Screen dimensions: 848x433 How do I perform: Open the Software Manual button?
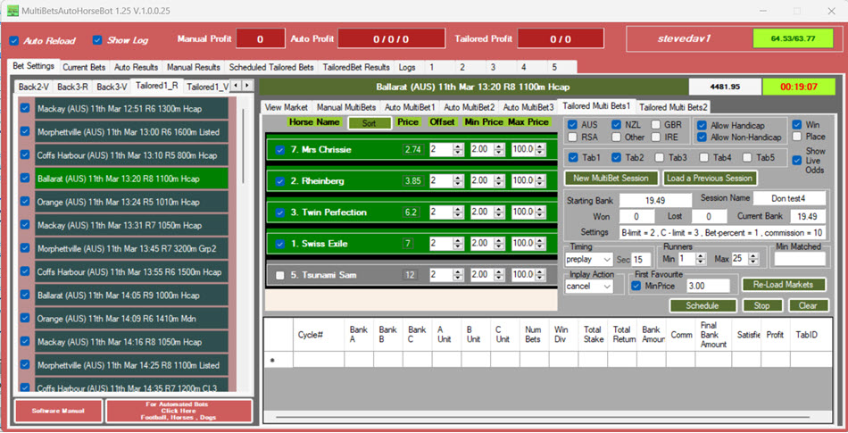tap(58, 411)
